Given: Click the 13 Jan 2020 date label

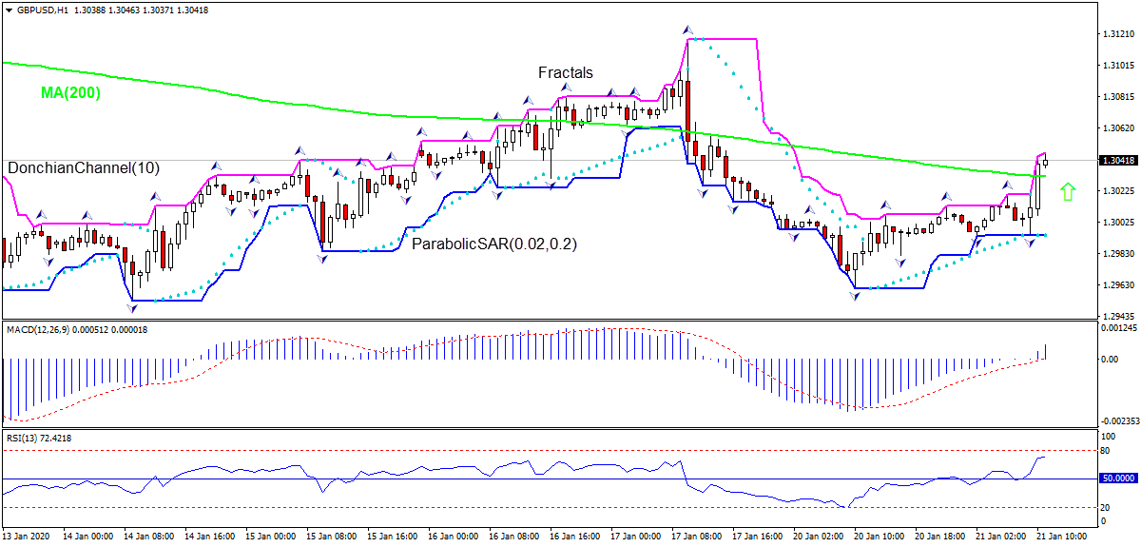Looking at the screenshot, I should (x=26, y=537).
